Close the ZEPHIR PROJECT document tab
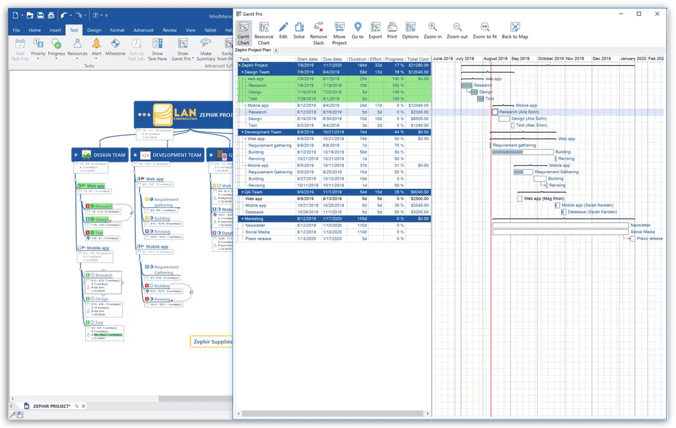676x428 pixels. click(84, 406)
